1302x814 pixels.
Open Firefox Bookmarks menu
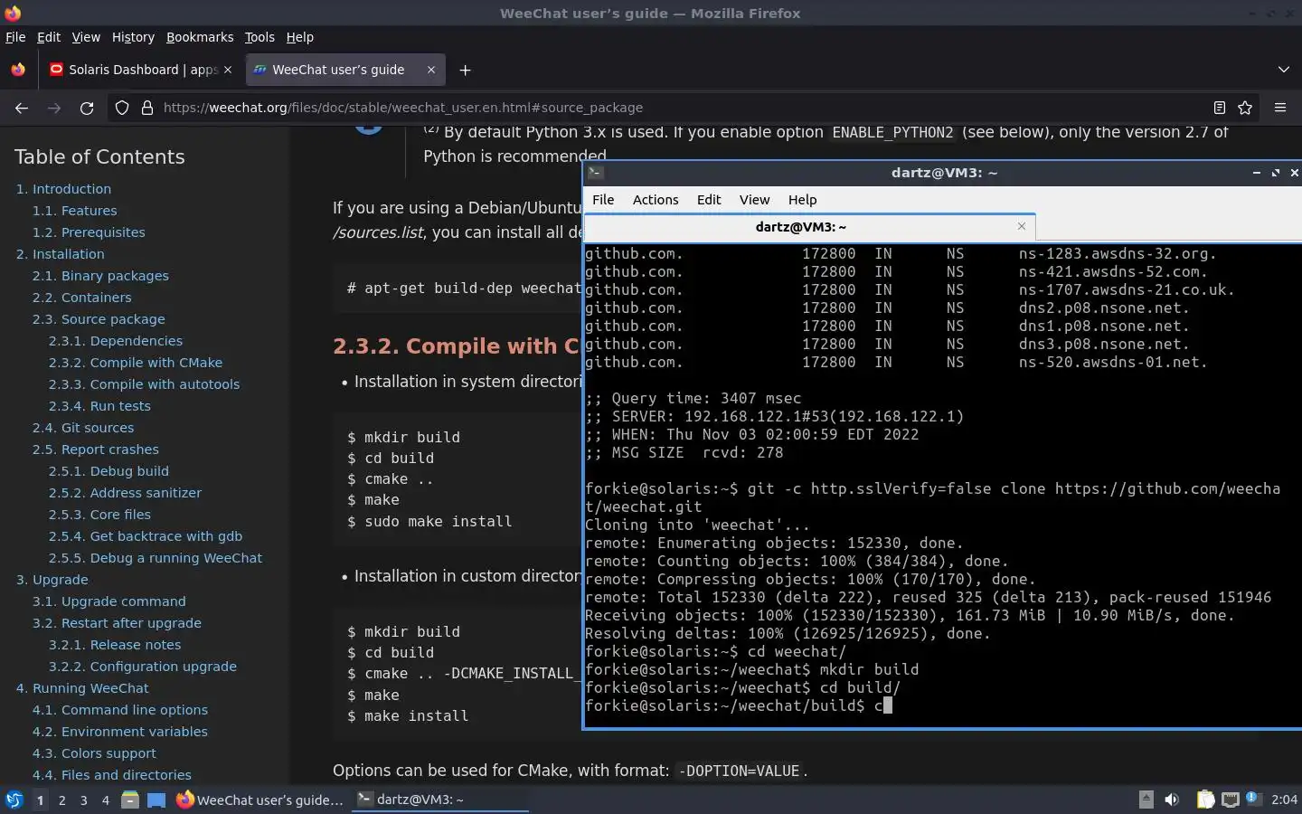(x=200, y=37)
